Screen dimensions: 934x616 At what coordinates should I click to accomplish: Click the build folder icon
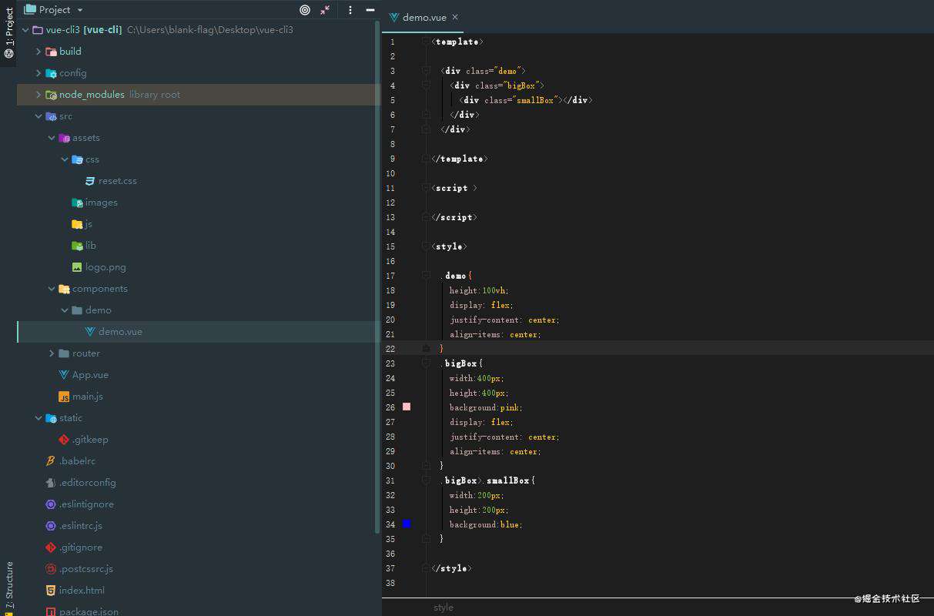point(51,52)
